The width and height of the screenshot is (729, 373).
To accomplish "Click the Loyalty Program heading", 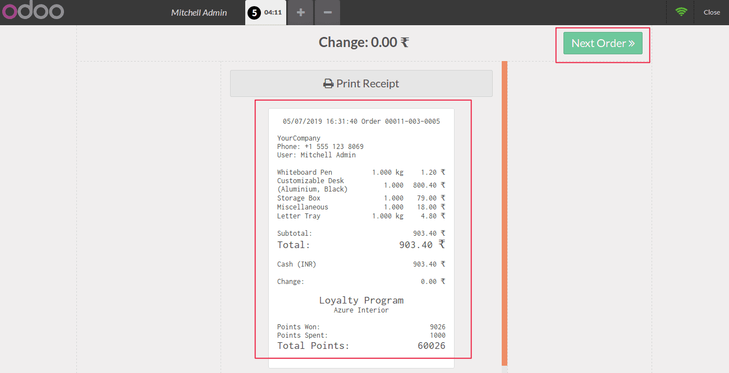I will click(x=361, y=300).
